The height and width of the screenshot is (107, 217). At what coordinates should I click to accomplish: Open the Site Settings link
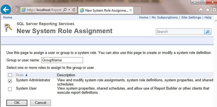(x=191, y=17)
